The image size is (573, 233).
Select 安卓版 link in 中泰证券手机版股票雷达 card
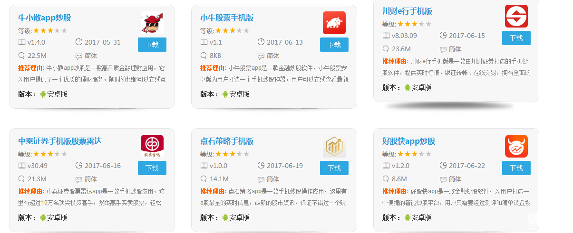57,217
